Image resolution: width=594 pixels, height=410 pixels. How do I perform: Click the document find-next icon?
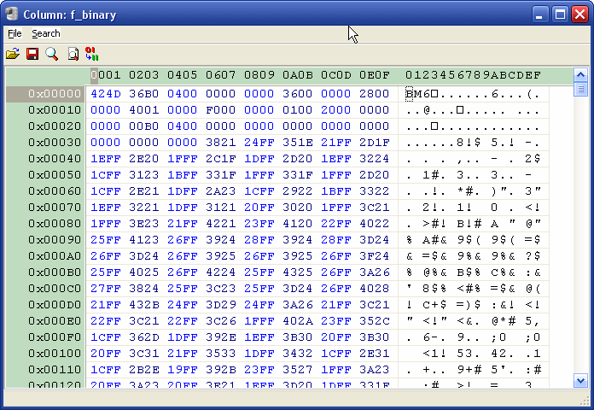[73, 54]
